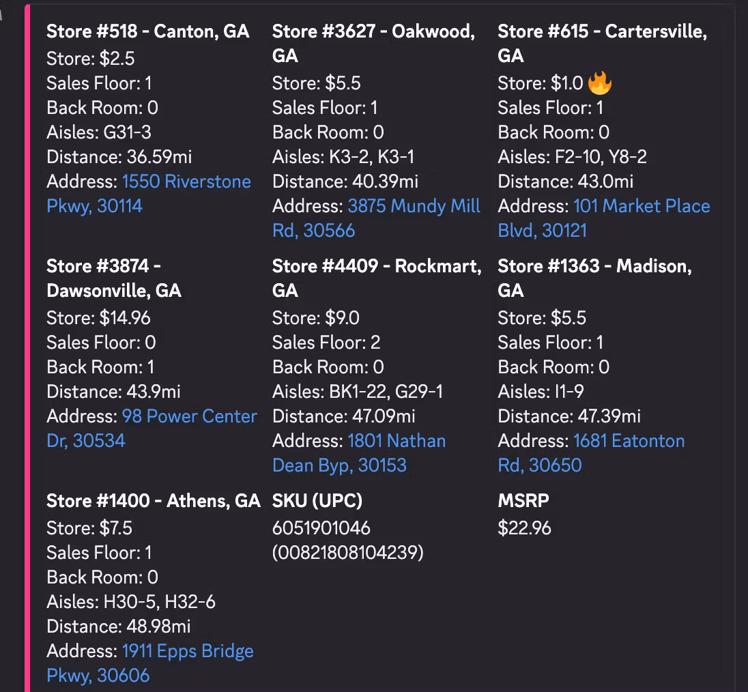Open the 1550 Riverstone Pkwy address link
Screen dimensions: 748x692
coord(186,182)
